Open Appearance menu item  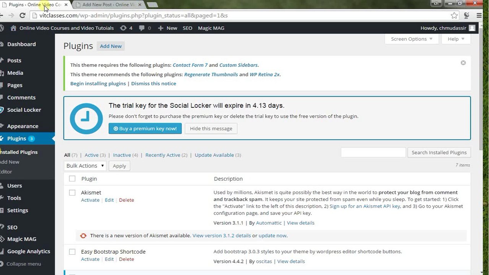coord(23,126)
